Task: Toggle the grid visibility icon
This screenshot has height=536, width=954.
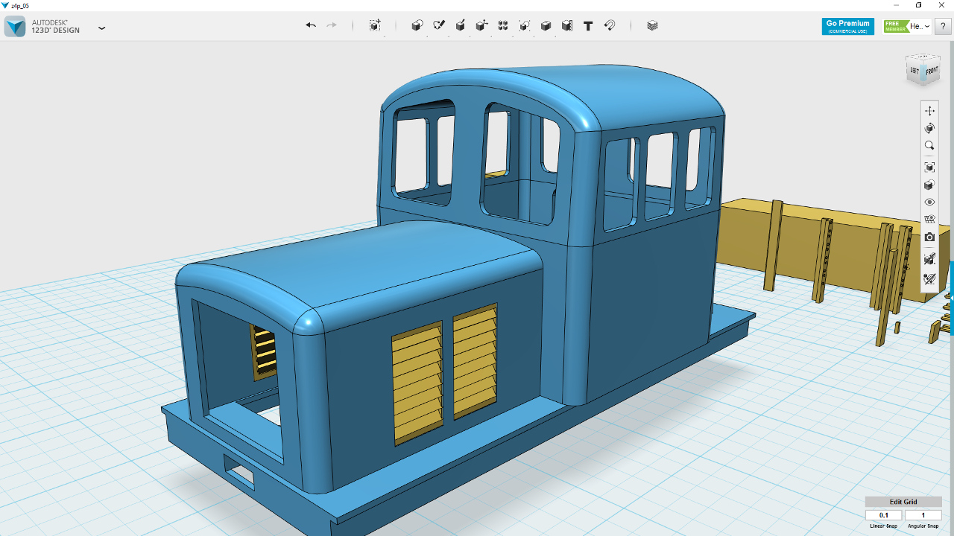Action: click(x=929, y=220)
